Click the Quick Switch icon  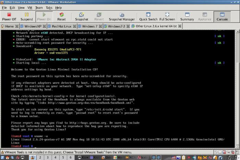(148, 16)
